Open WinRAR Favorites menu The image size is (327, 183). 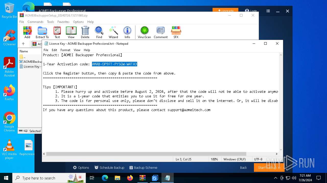click(x=63, y=22)
